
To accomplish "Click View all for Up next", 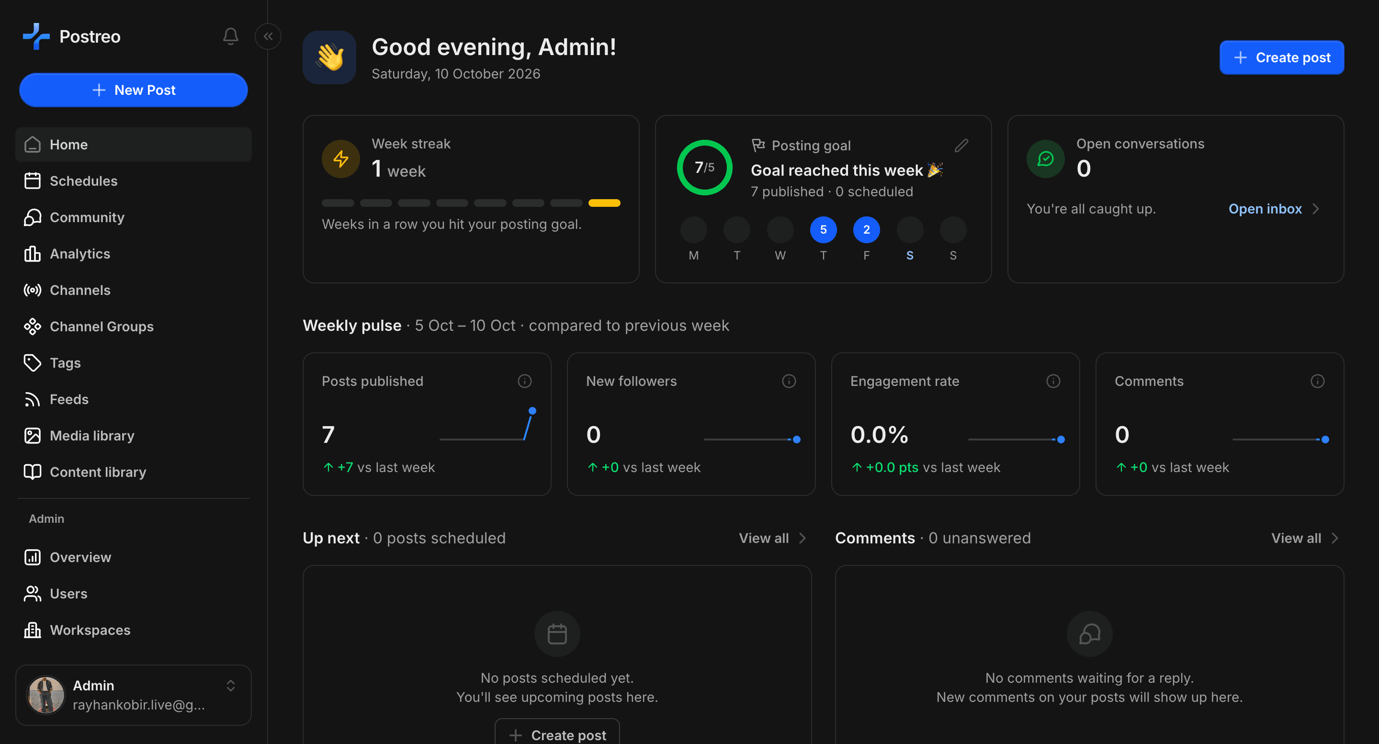I will pyautogui.click(x=764, y=538).
